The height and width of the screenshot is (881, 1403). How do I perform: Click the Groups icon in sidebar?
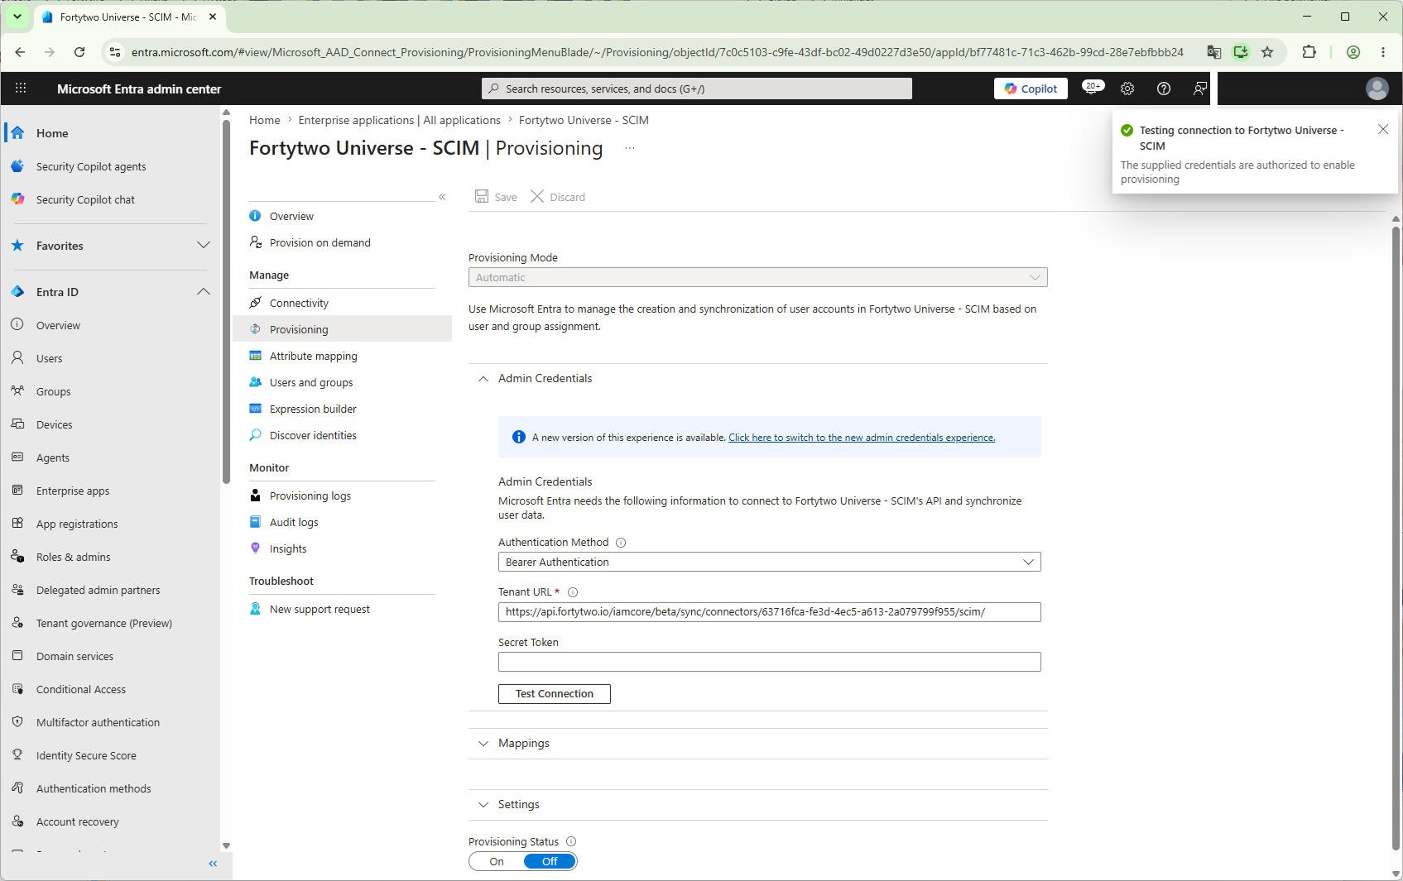[17, 390]
